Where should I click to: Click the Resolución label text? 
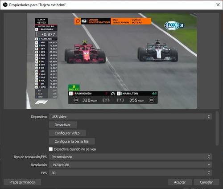39,165
